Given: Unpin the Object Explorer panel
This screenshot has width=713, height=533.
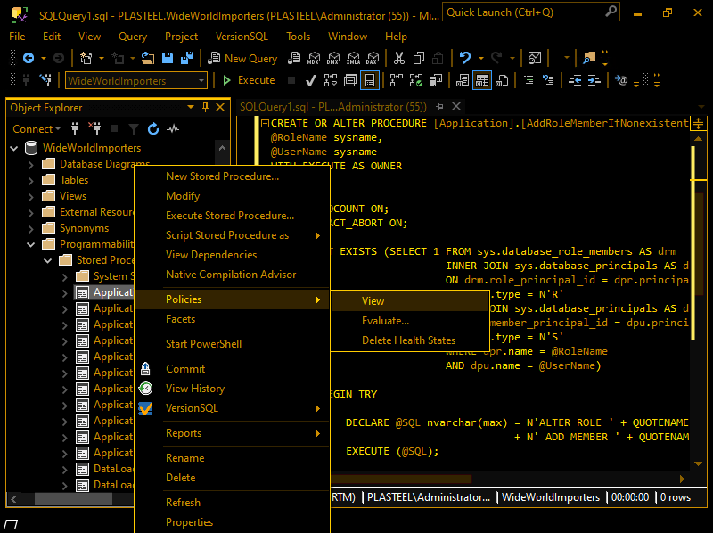Looking at the screenshot, I should [x=205, y=108].
